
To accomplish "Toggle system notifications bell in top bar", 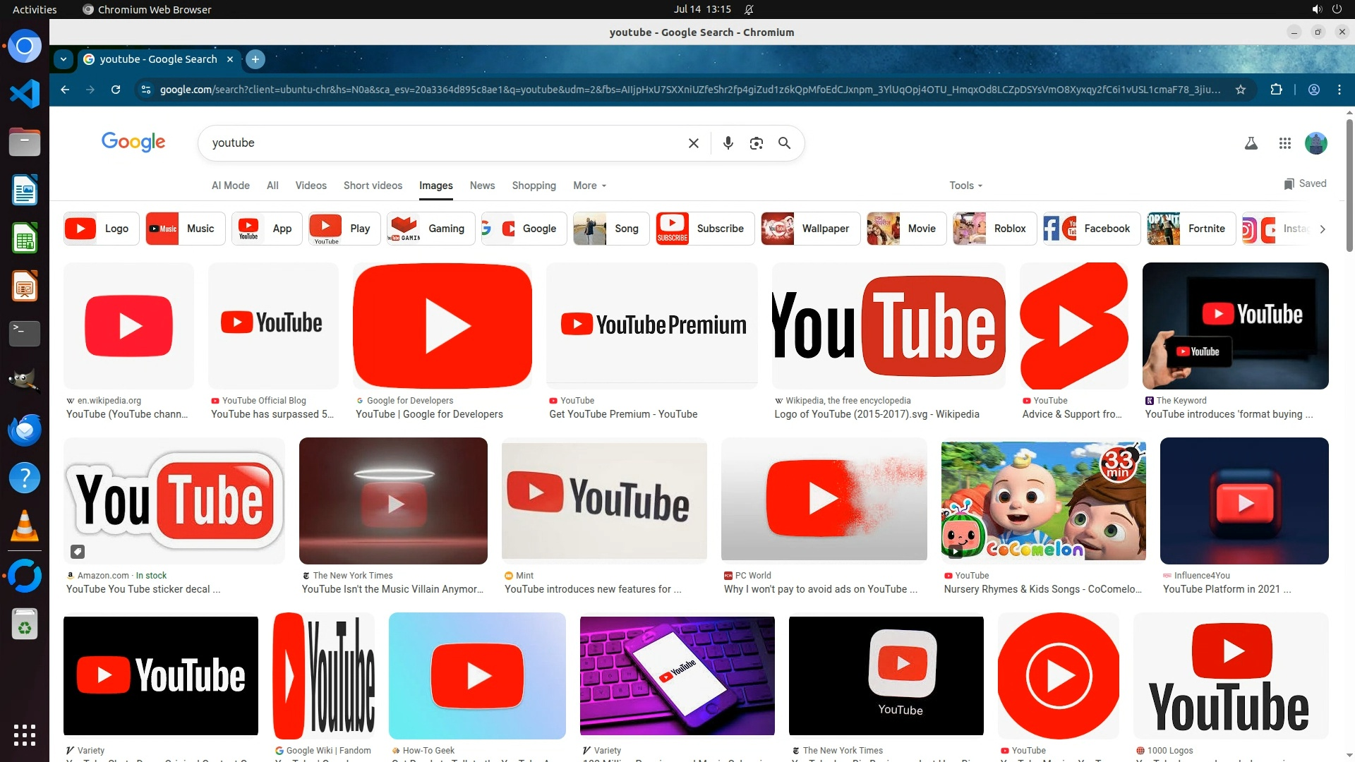I will pos(749,9).
